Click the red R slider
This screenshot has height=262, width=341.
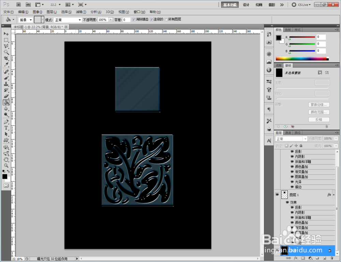click(x=302, y=37)
